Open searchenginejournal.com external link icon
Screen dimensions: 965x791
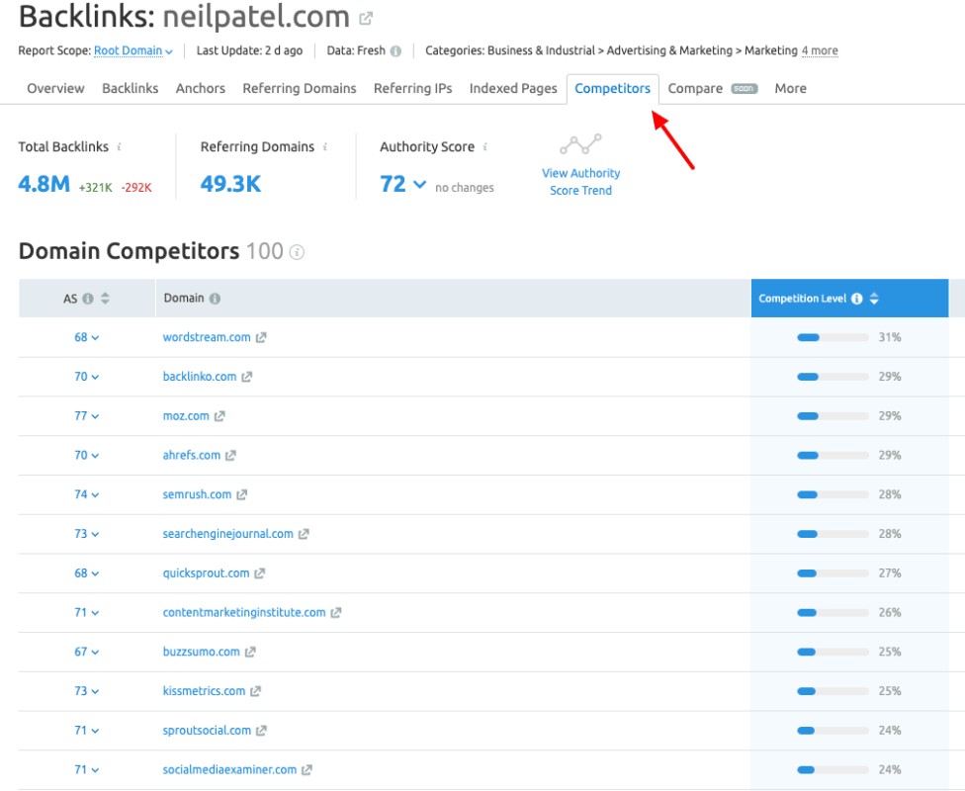(x=304, y=534)
